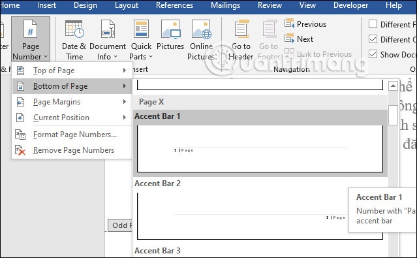This screenshot has width=417, height=258.
Task: Open Page Number dropdown arrow
Action: point(46,56)
